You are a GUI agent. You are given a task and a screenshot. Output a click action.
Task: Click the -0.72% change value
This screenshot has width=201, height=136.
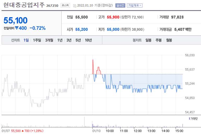[x=38, y=28]
